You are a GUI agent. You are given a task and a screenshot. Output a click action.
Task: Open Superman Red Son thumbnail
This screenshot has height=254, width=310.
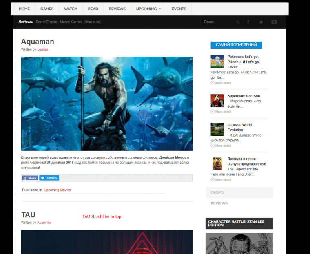(217, 101)
